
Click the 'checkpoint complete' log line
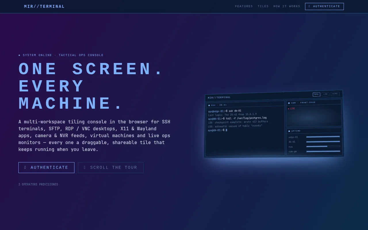pos(238,122)
